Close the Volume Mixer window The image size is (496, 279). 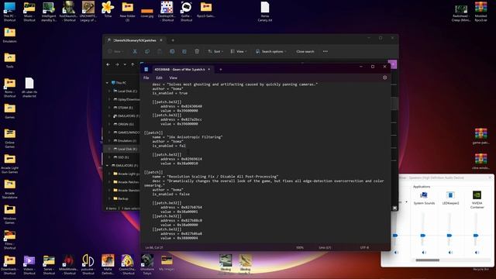tap(490, 177)
